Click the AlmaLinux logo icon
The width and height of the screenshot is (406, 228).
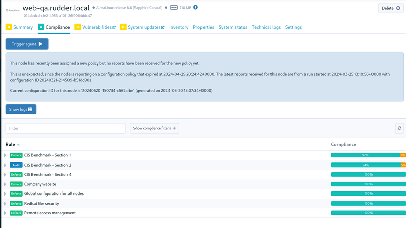(12, 10)
